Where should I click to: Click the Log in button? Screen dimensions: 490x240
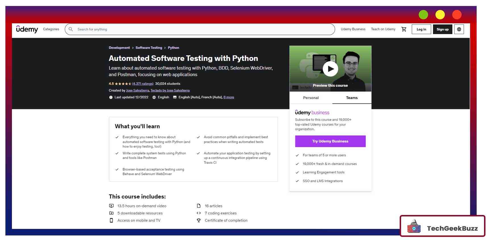421,29
